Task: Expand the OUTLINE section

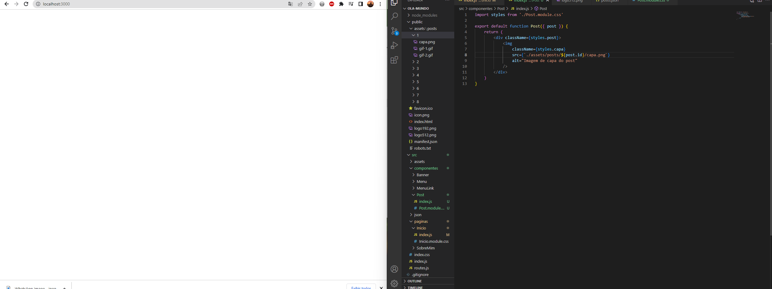Action: pyautogui.click(x=428, y=281)
